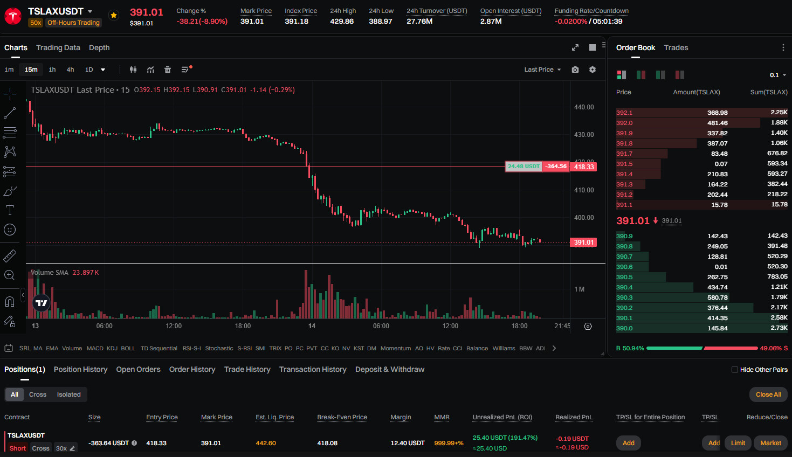
Task: Expand chart to fullscreen
Action: coord(575,47)
